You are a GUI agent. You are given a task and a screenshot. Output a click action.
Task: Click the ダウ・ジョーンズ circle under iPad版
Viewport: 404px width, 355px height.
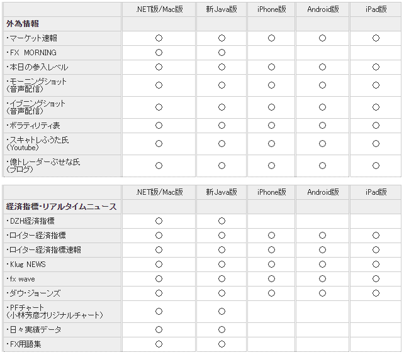[x=376, y=293]
